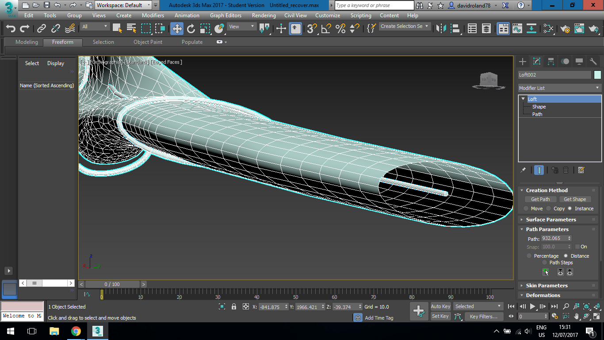604x340 pixels.
Task: Click the time slider showing 0 / 100
Action: tap(112, 284)
